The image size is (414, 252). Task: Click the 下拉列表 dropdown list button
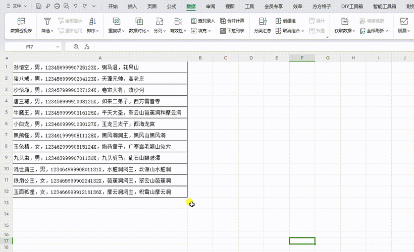coord(232,31)
